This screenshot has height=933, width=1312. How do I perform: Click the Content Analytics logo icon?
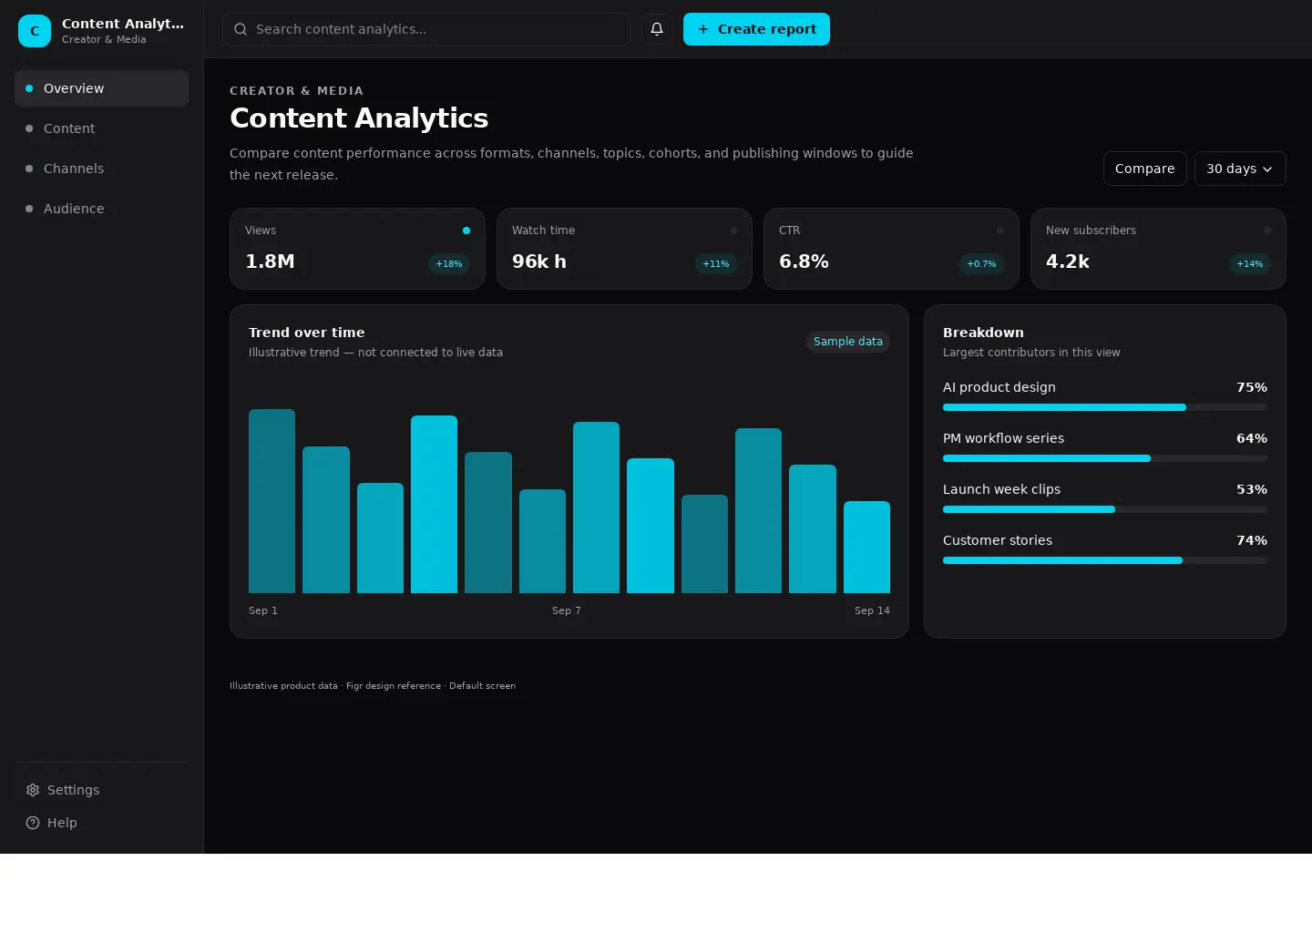point(35,31)
